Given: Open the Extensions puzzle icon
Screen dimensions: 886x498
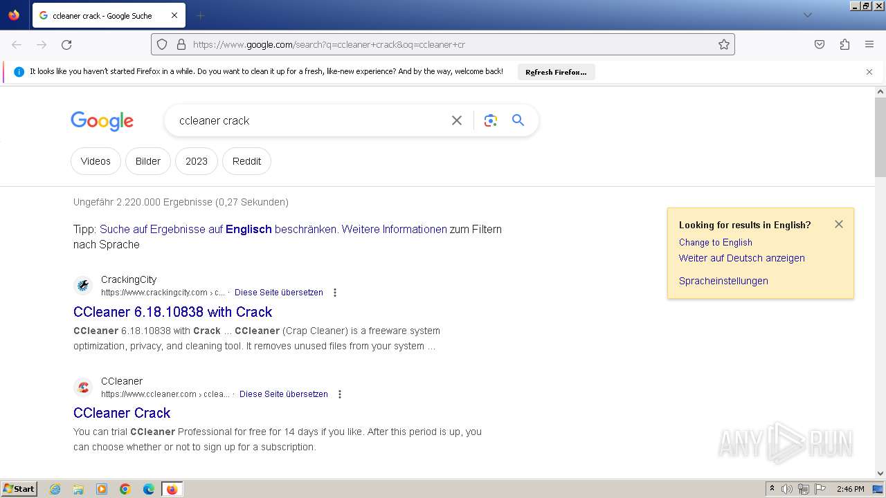Looking at the screenshot, I should (x=844, y=44).
